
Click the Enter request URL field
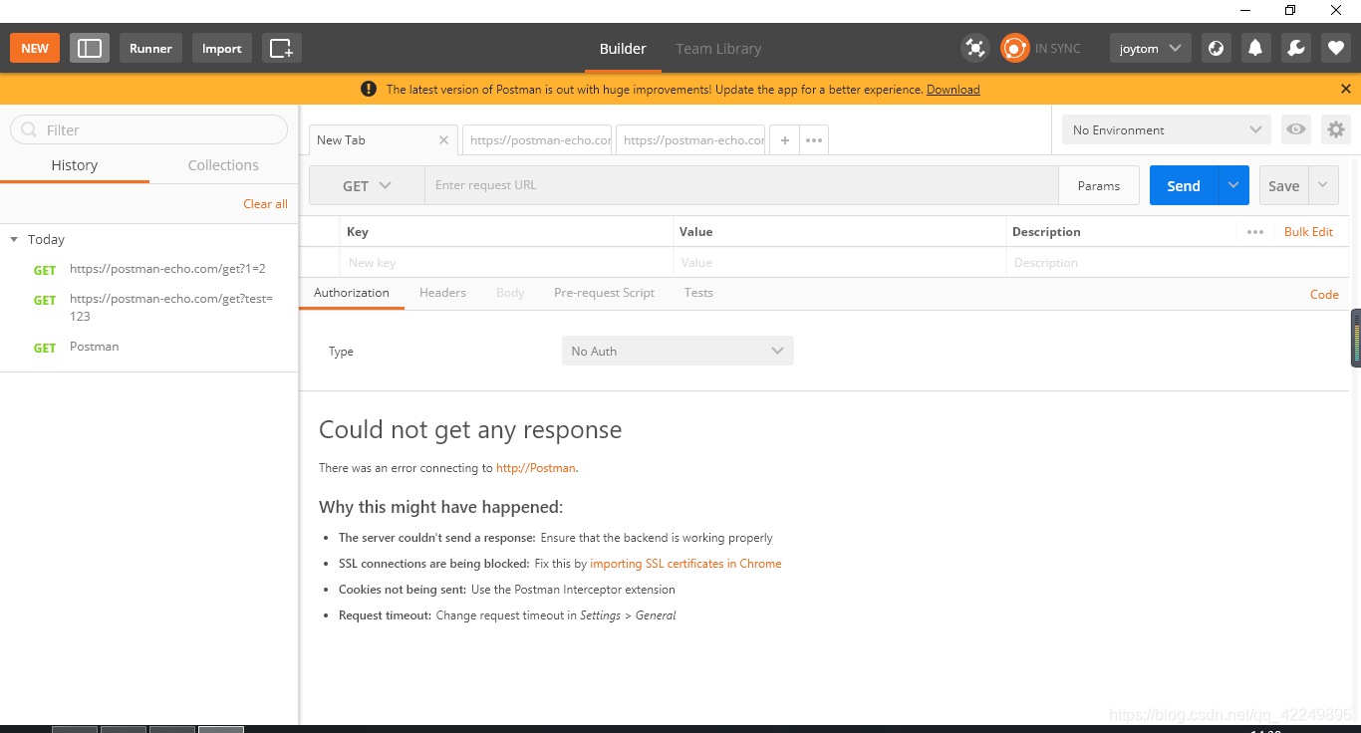click(741, 185)
